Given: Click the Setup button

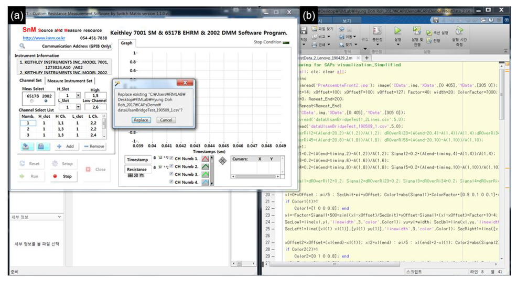Looking at the screenshot, I should 63,164.
